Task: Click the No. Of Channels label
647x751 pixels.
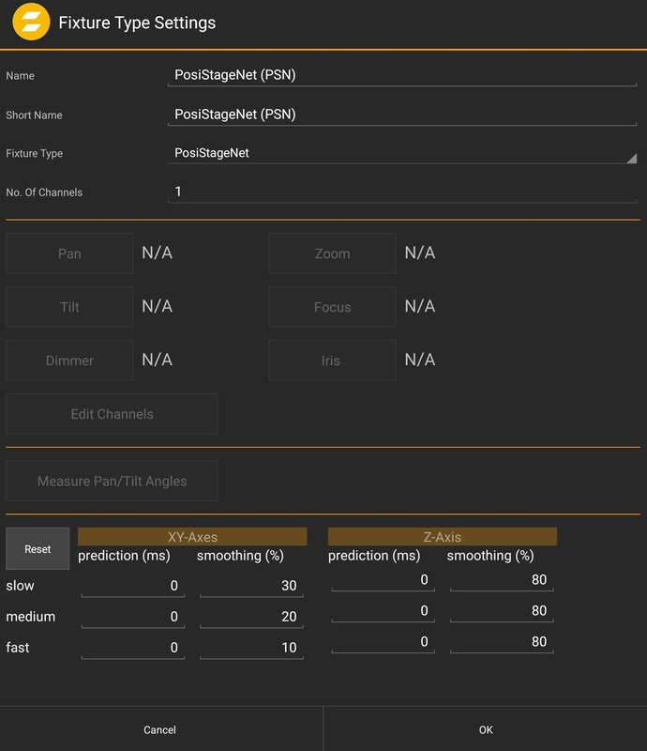Action: pos(44,192)
